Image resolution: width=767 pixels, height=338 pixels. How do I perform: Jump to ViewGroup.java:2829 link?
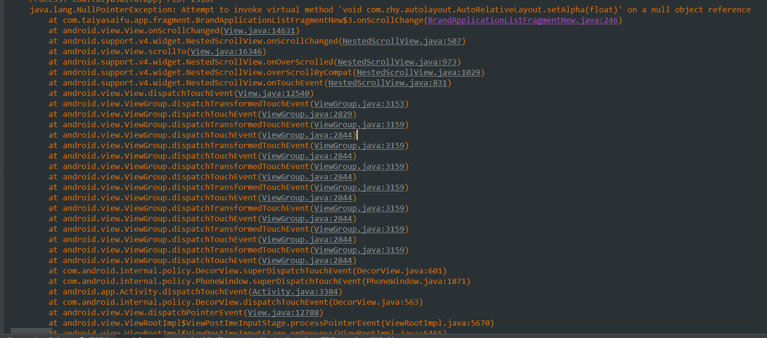307,114
